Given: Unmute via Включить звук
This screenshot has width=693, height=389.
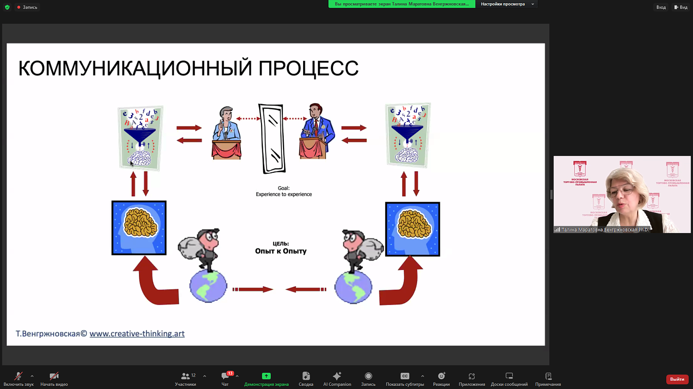Looking at the screenshot, I should (x=18, y=378).
